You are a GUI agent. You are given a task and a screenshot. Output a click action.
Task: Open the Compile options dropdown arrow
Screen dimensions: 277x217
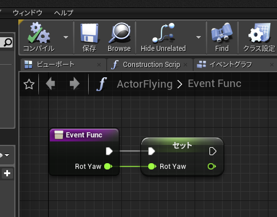tap(66, 37)
